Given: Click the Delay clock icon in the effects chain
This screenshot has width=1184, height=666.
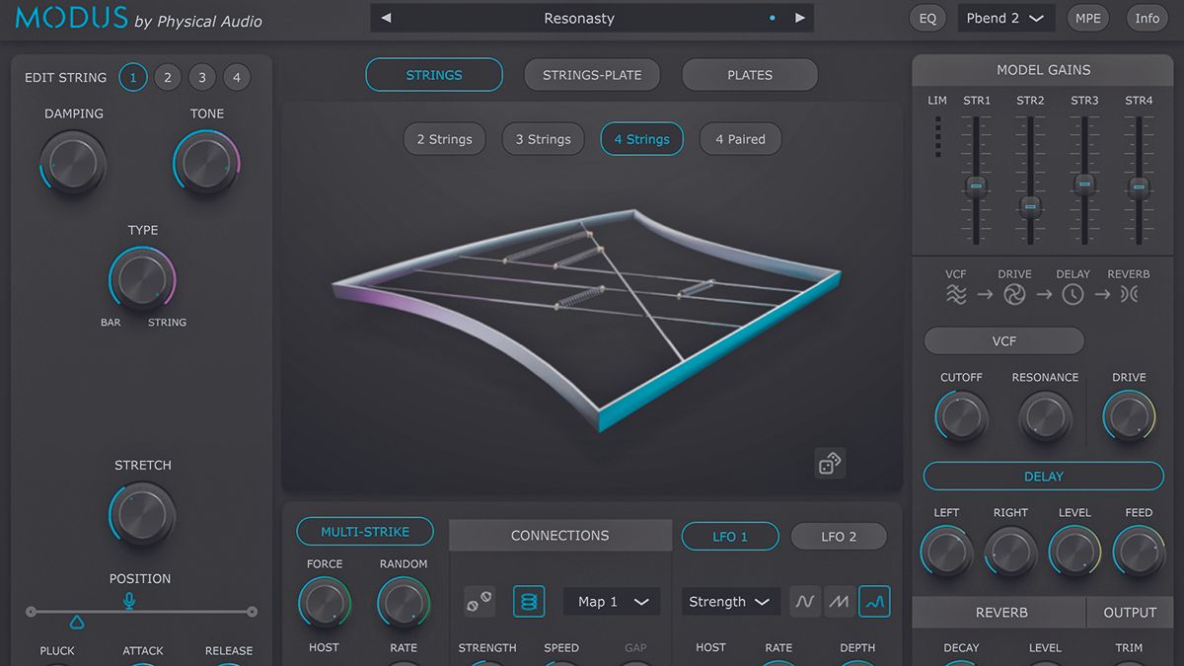Looking at the screenshot, I should coord(1073,294).
